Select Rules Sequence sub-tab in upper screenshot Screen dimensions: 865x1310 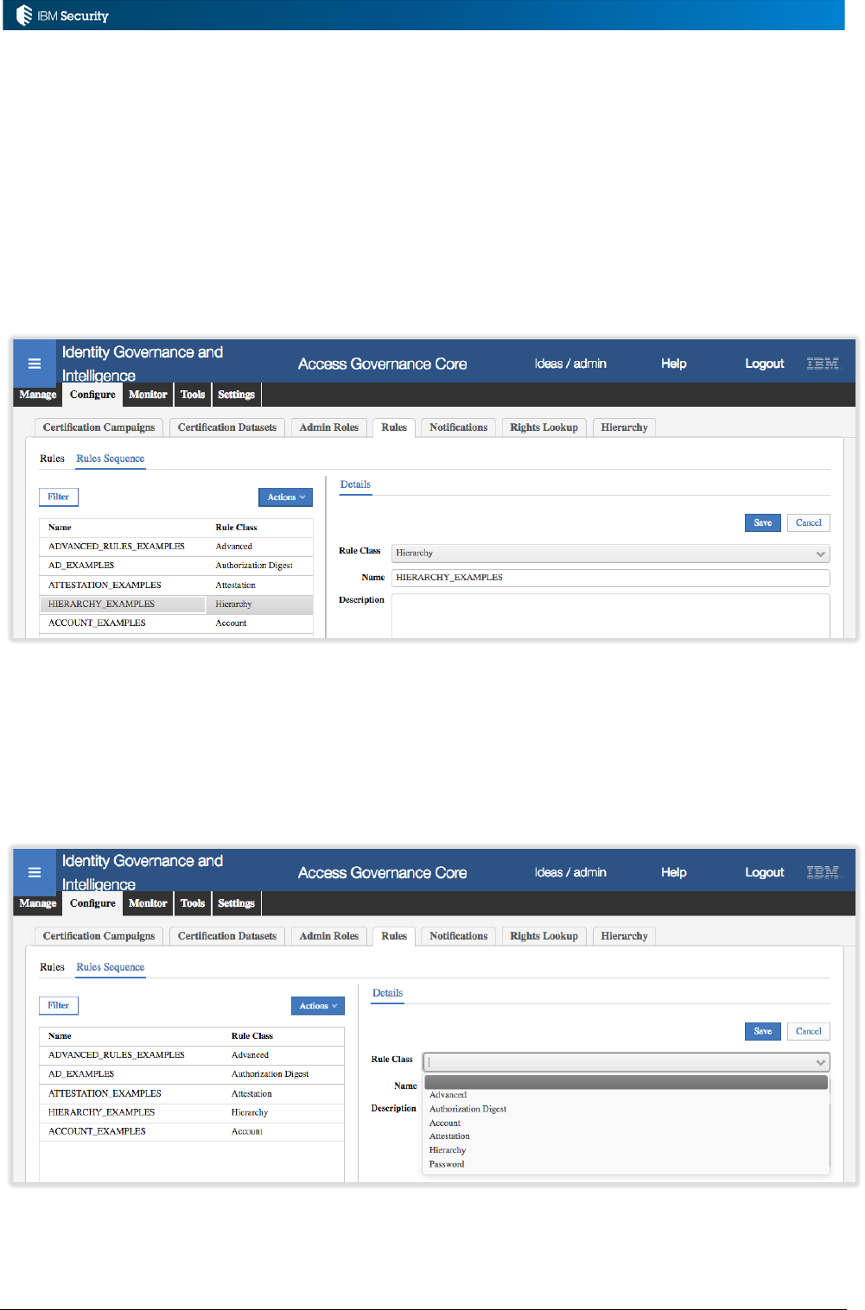pyautogui.click(x=111, y=459)
